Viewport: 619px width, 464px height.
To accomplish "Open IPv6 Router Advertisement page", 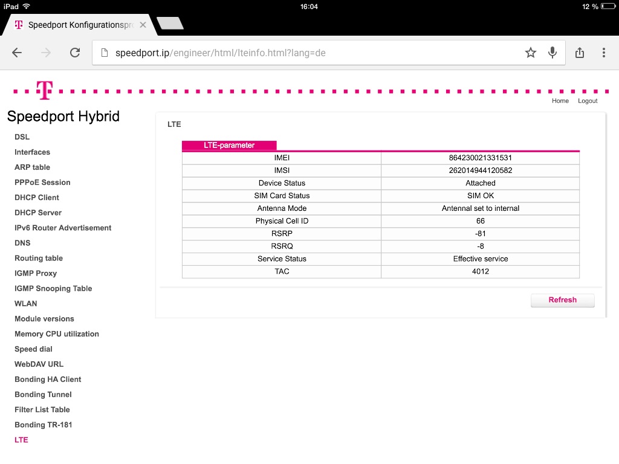I will [x=63, y=228].
